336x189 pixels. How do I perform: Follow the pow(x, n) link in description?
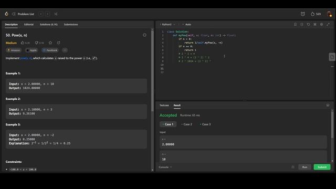(x=26, y=58)
